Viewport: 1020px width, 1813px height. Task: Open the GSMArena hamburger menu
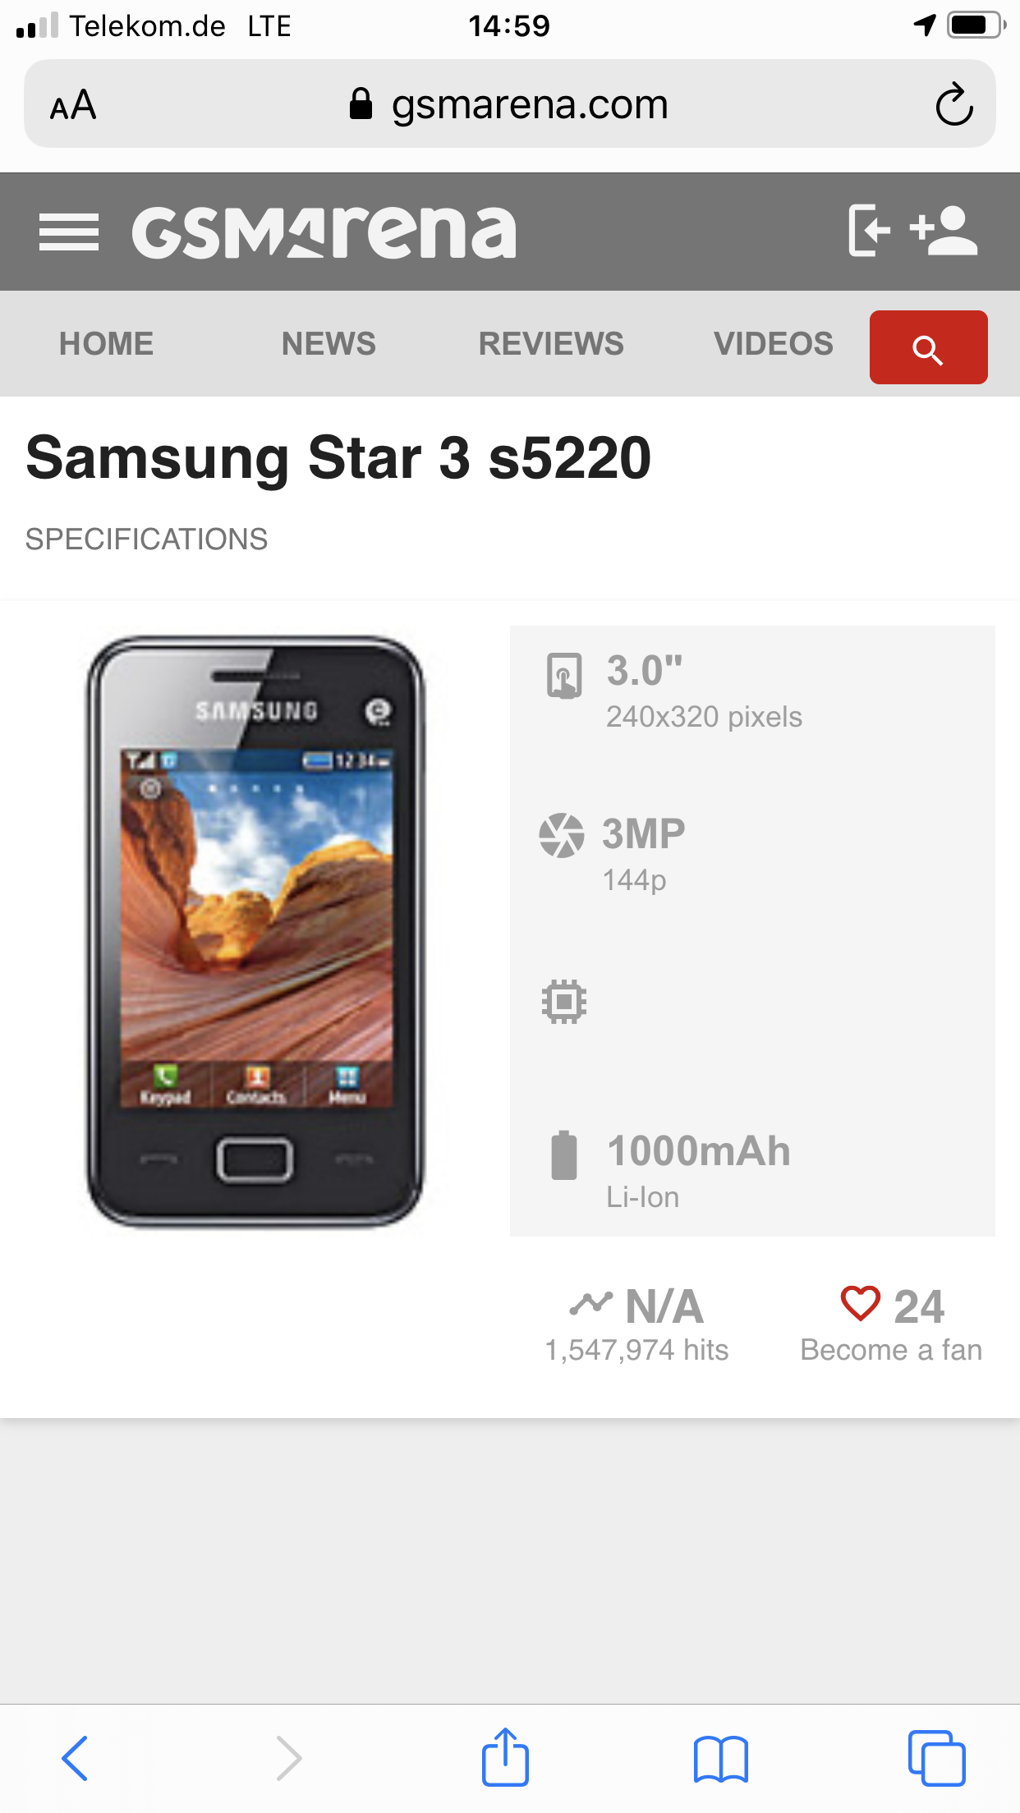tap(69, 232)
